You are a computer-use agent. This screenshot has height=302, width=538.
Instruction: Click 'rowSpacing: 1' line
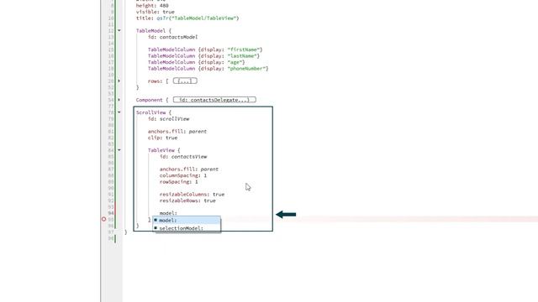point(179,182)
